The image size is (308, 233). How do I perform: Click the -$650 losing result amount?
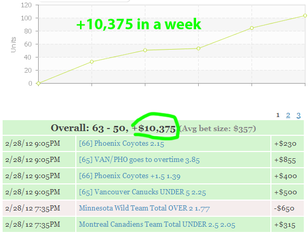pyautogui.click(x=284, y=208)
